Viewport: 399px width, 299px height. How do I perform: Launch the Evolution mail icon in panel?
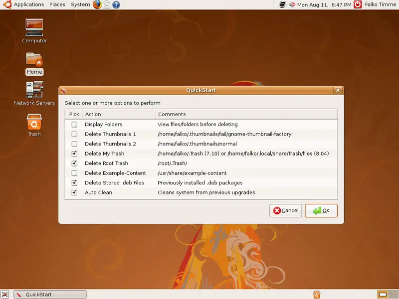(107, 4)
